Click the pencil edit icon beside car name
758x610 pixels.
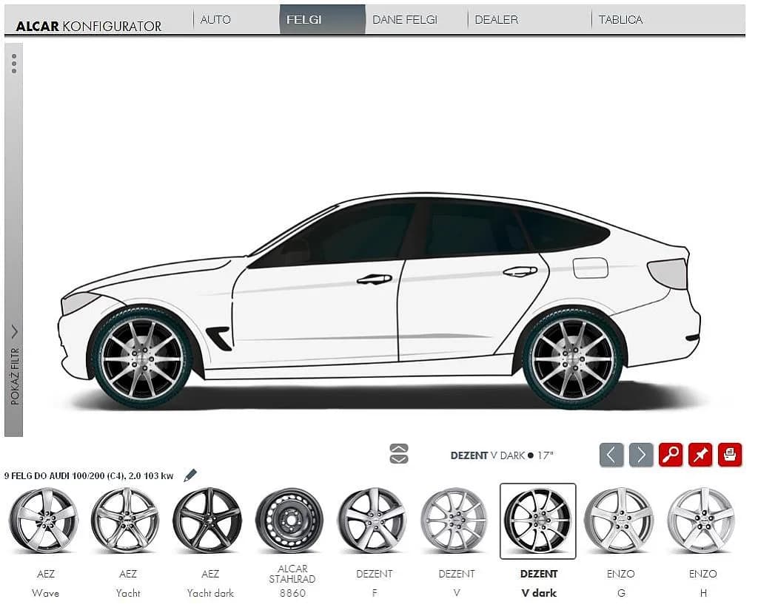(x=190, y=475)
